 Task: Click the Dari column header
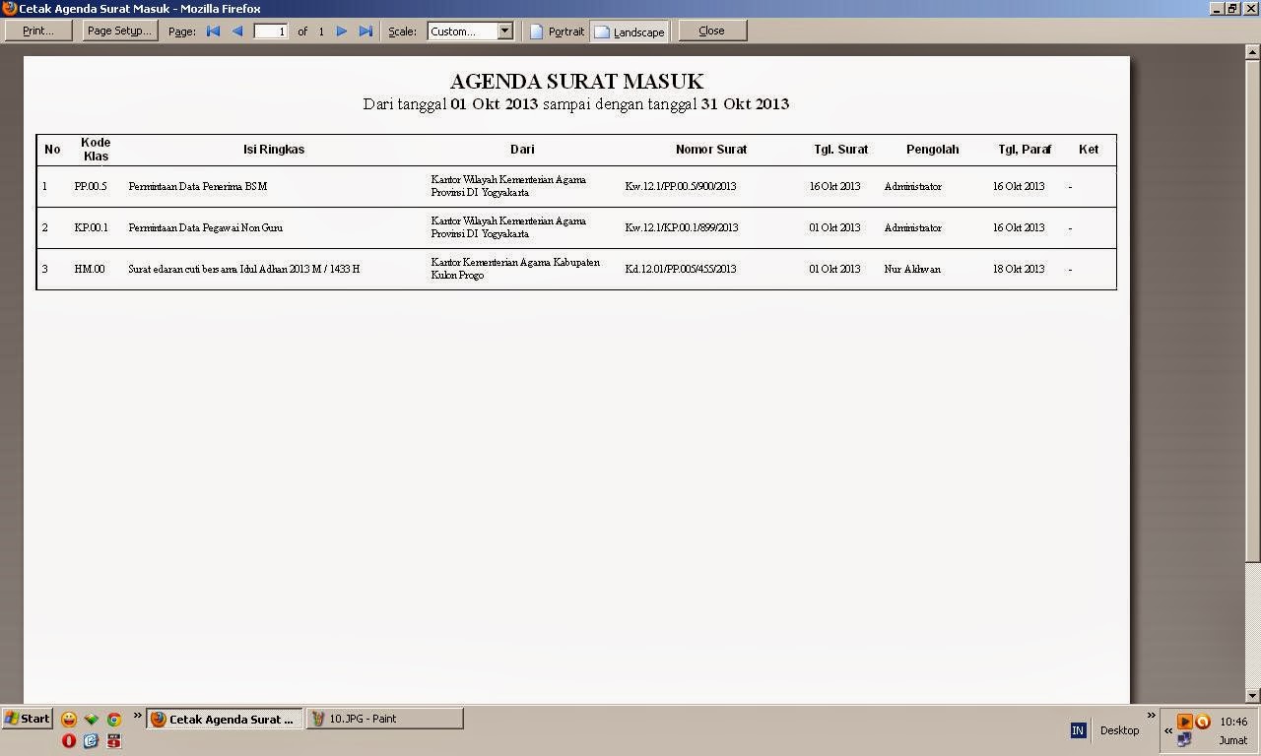(522, 150)
